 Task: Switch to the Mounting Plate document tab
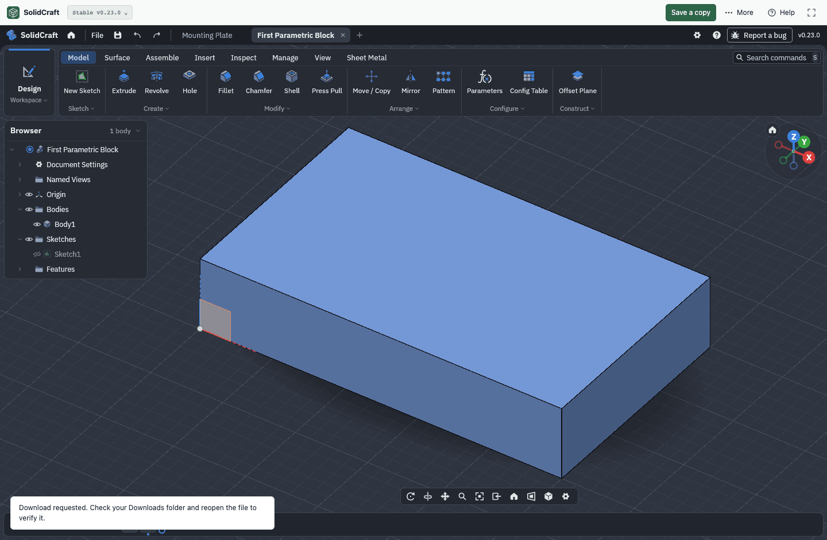click(207, 35)
